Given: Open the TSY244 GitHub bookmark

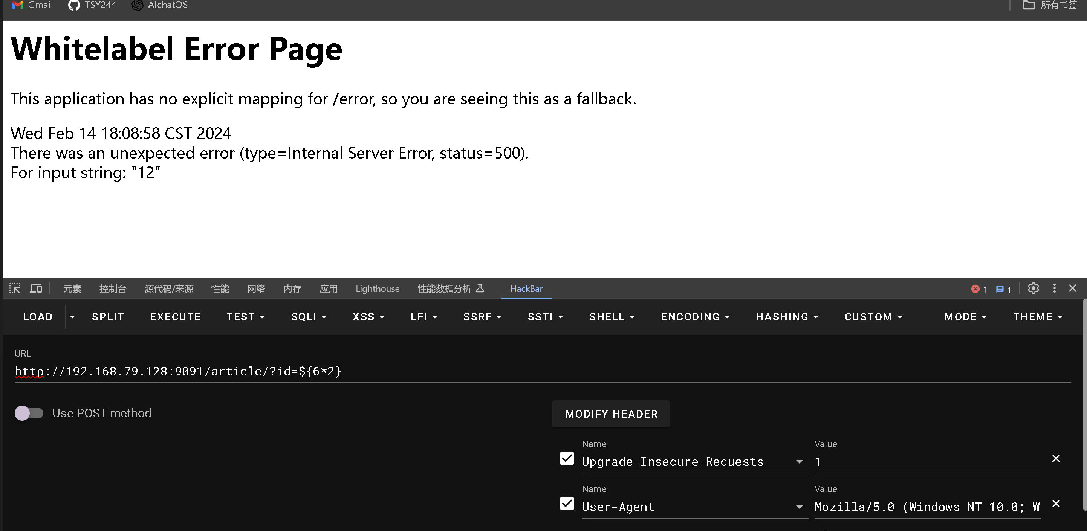Looking at the screenshot, I should [x=92, y=5].
